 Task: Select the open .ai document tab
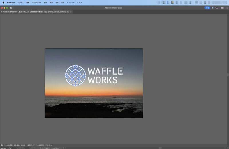coord(37,12)
